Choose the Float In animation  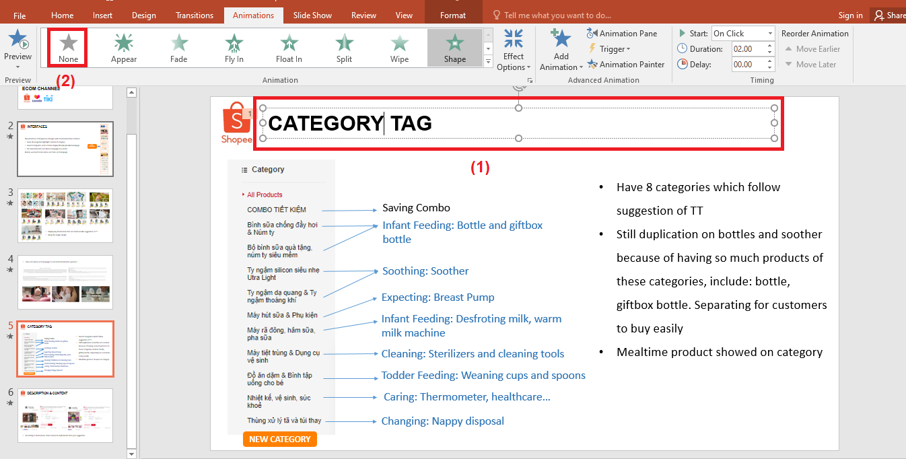[x=288, y=47]
